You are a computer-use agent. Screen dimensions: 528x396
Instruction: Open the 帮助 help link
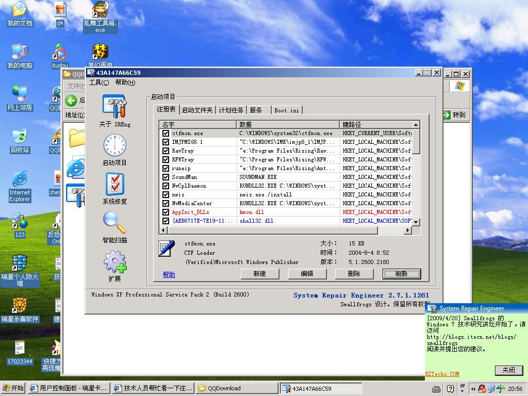[169, 275]
